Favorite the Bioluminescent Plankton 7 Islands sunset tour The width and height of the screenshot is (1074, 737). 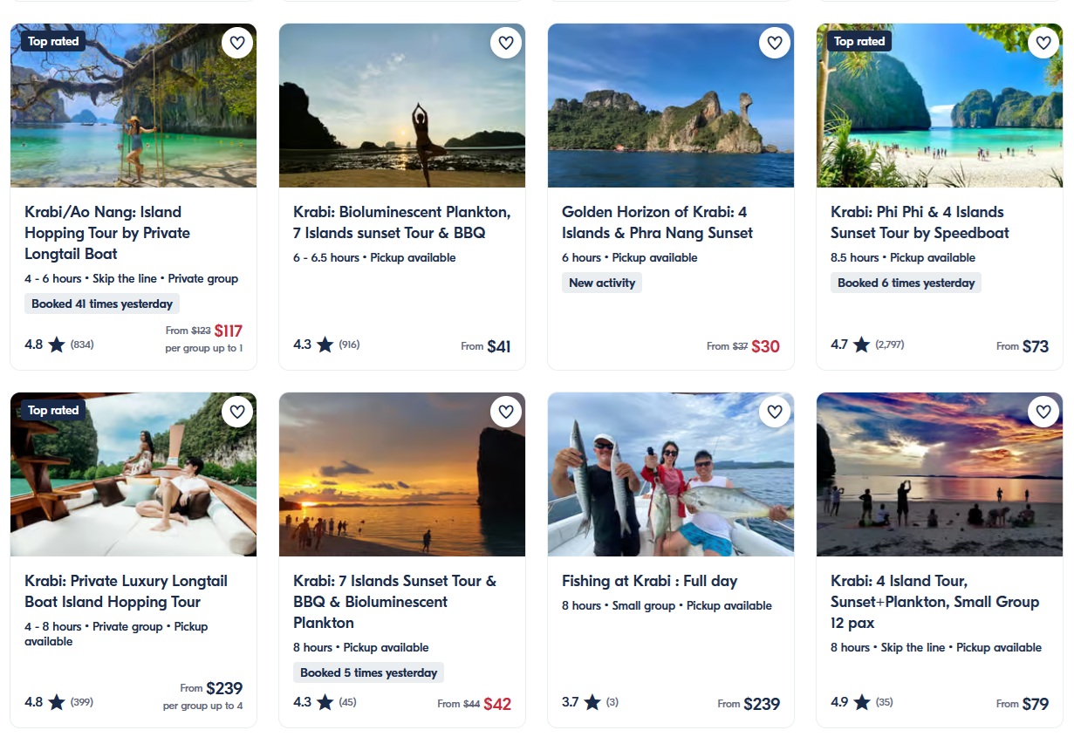(506, 43)
